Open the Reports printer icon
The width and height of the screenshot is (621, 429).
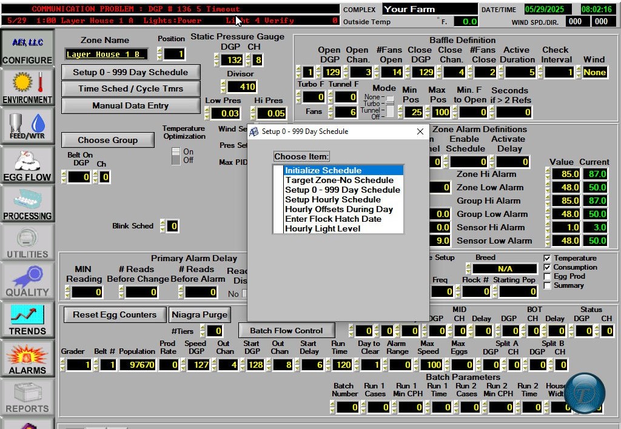[27, 396]
